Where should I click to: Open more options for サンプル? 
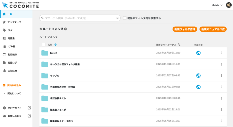pyautogui.click(x=221, y=76)
